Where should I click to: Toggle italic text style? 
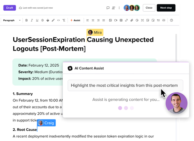point(32,20)
